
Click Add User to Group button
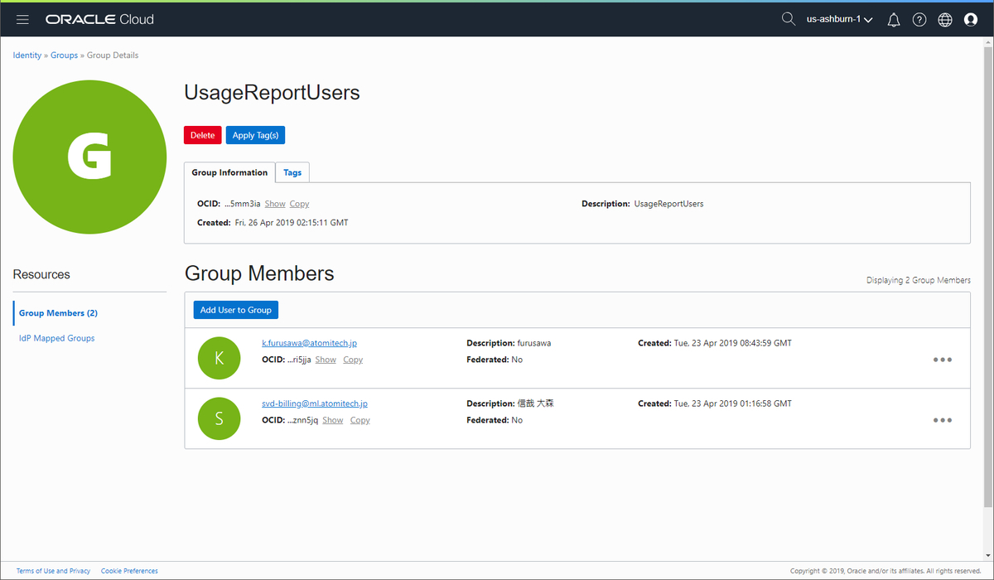pos(236,310)
